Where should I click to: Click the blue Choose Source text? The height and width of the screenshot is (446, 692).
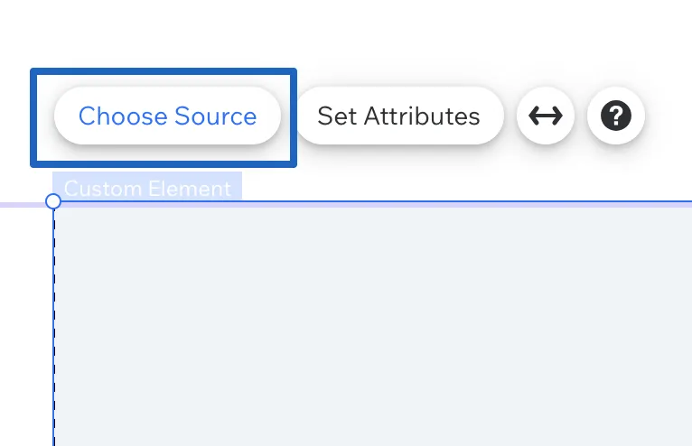pos(167,116)
